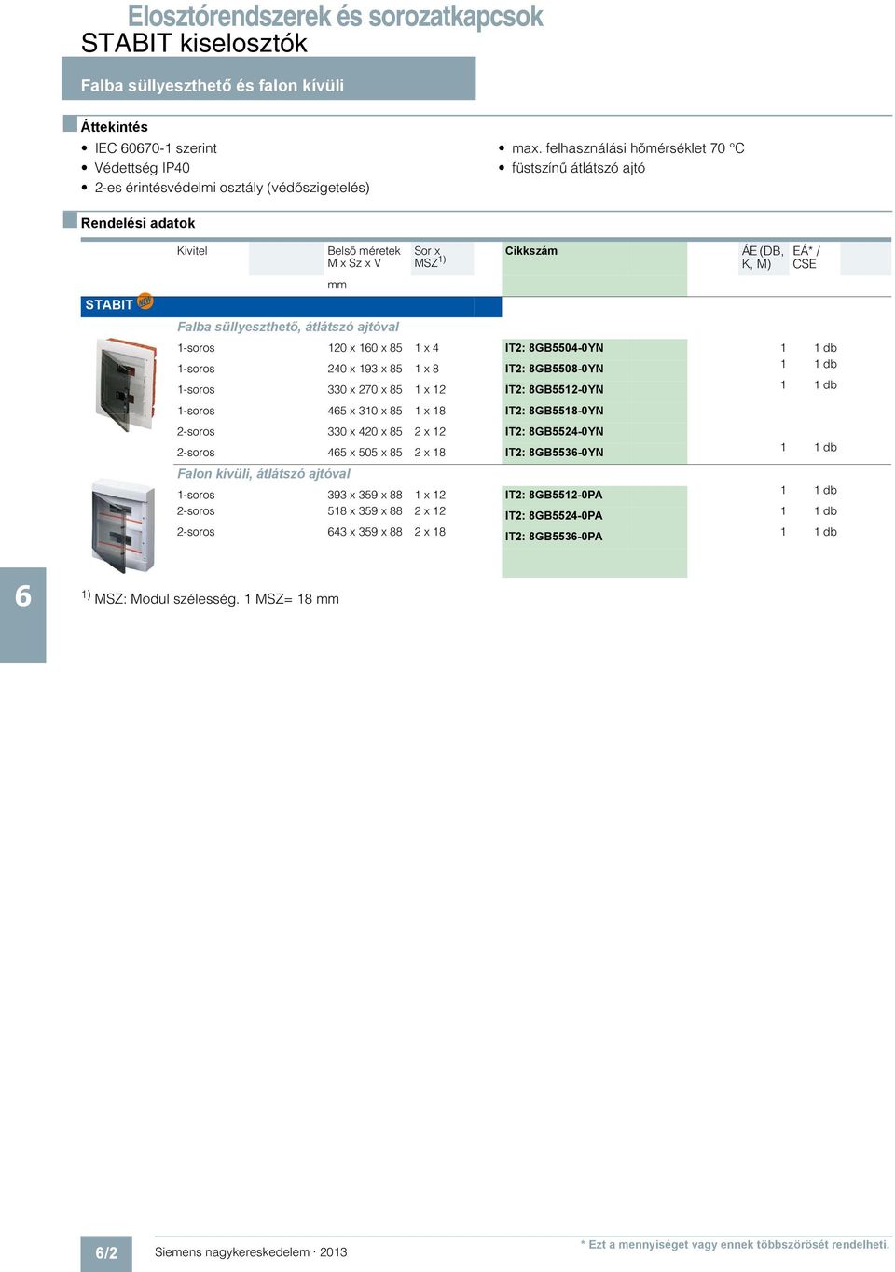Click the orange badge next to STABIT

tap(145, 301)
